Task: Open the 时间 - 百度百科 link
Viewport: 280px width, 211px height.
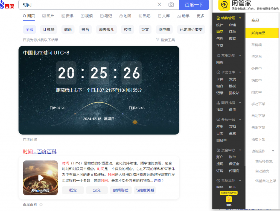Action: coord(40,152)
